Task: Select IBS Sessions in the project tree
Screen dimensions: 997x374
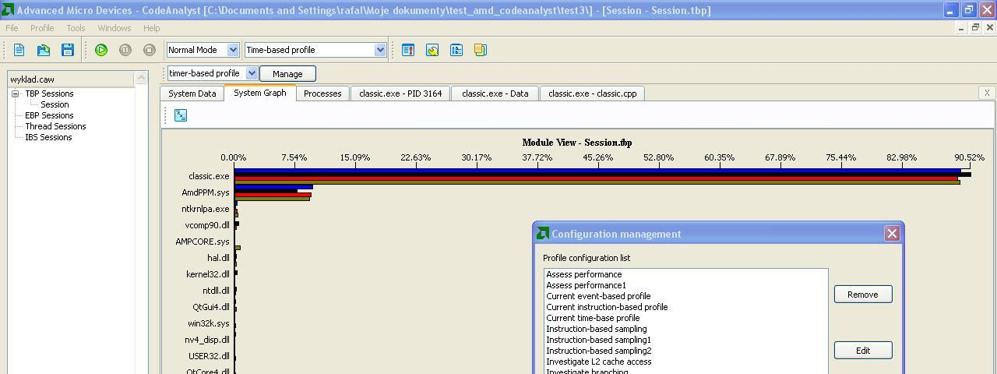Action: (x=48, y=137)
